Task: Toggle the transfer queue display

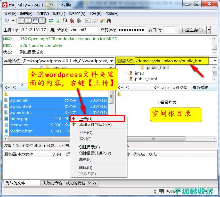Action: tap(42, 21)
